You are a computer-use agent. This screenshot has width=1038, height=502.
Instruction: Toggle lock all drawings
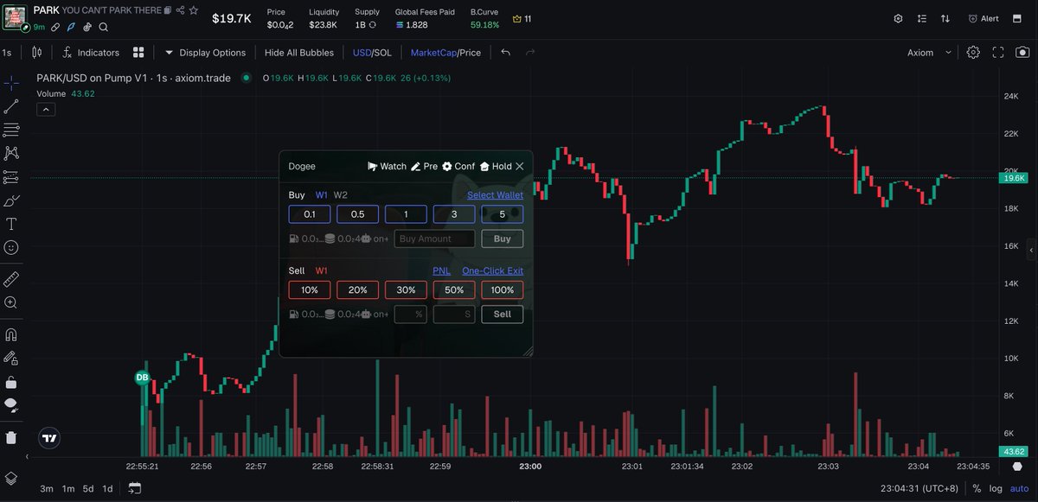click(x=11, y=381)
